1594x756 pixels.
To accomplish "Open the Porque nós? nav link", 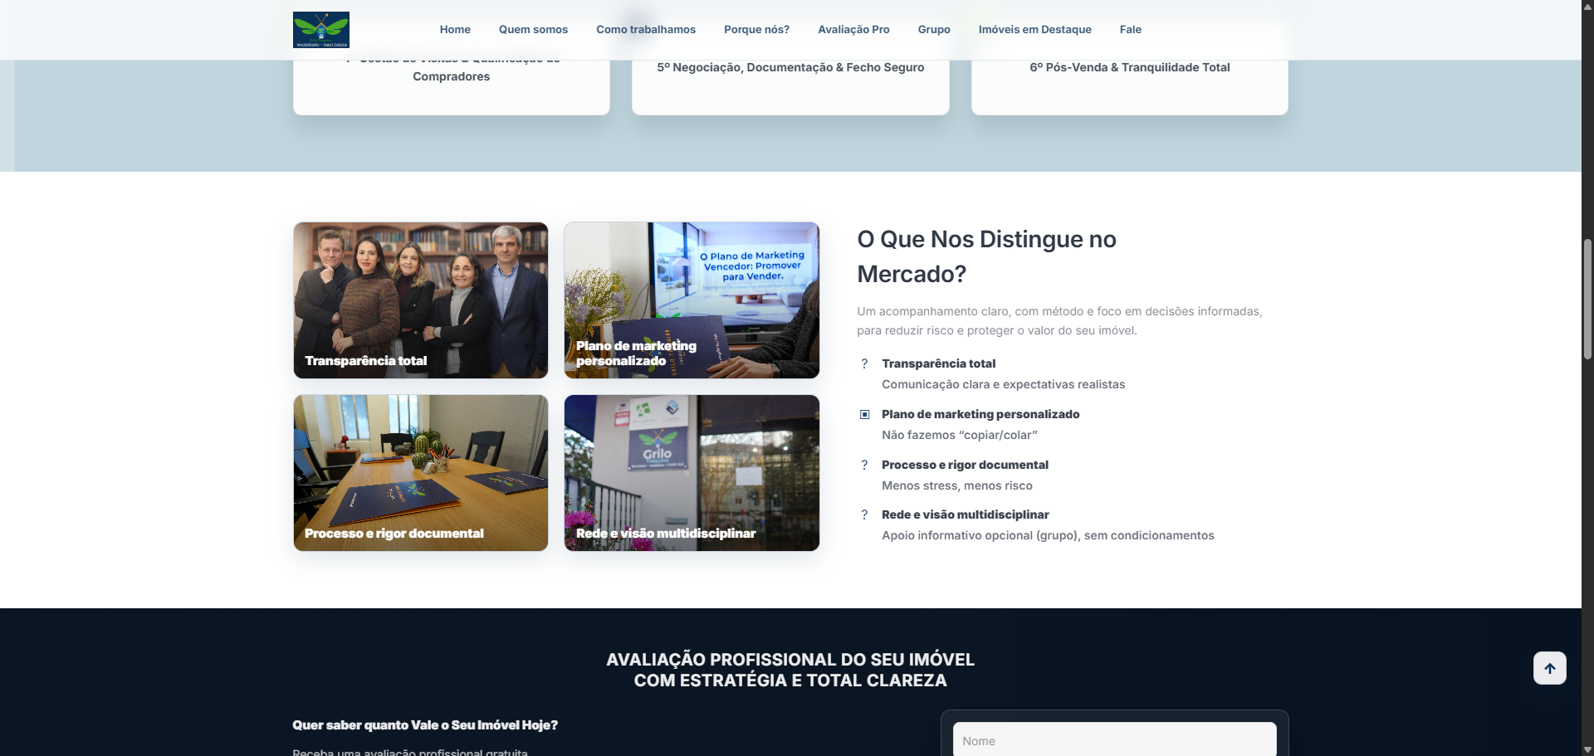I will point(756,30).
